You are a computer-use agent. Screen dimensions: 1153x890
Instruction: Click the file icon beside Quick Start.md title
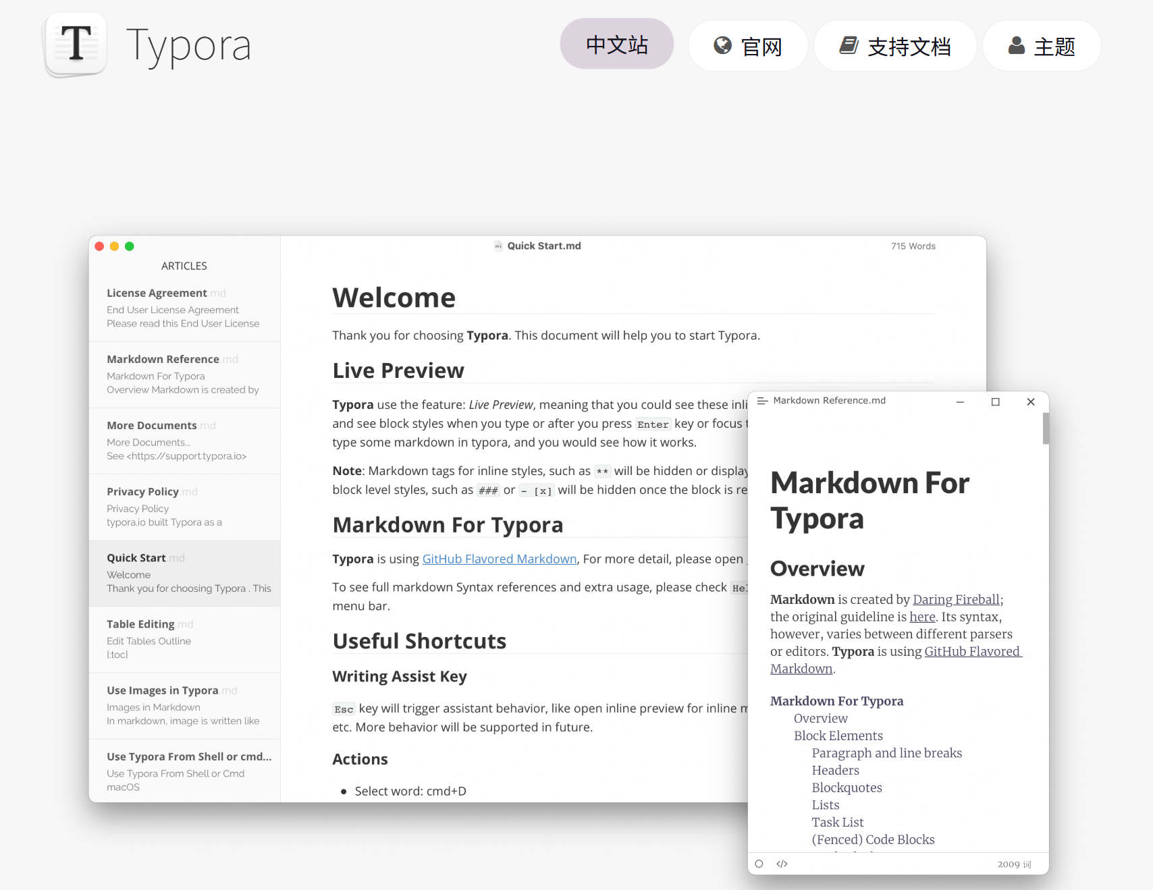coord(498,246)
